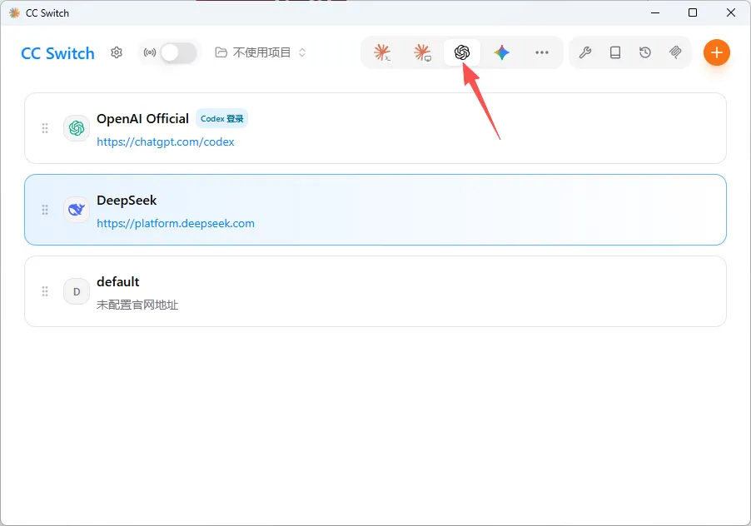The height and width of the screenshot is (526, 751).
Task: Select the Codex (OpenAI) app tab
Action: click(462, 52)
